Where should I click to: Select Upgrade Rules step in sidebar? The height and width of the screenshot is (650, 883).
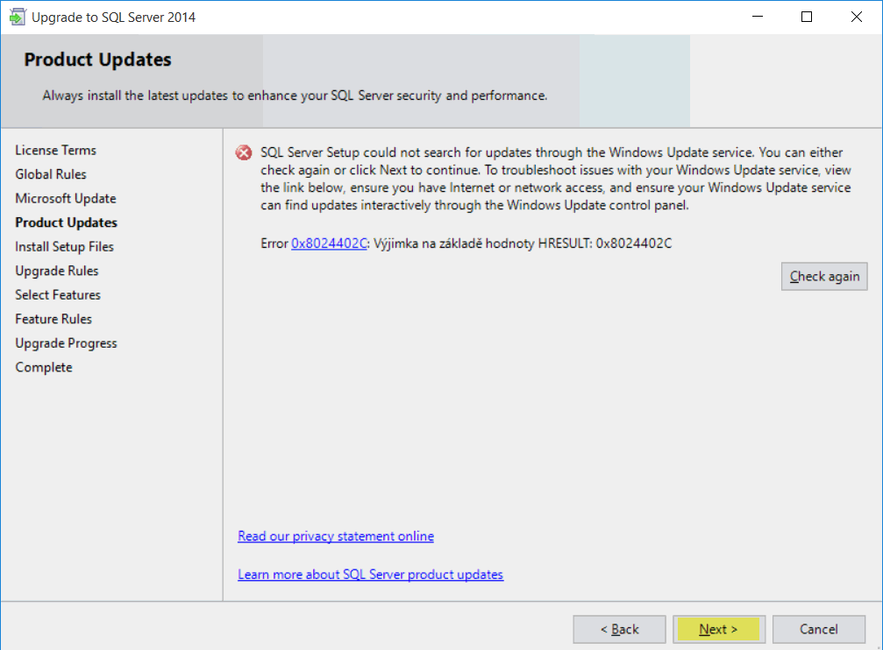pos(57,272)
